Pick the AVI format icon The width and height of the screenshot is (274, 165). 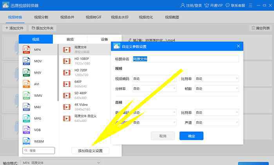point(26,84)
